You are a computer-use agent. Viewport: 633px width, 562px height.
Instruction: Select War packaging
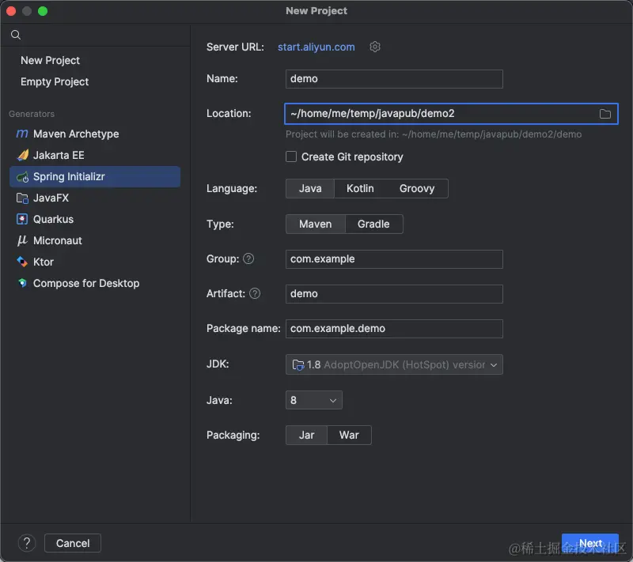349,436
